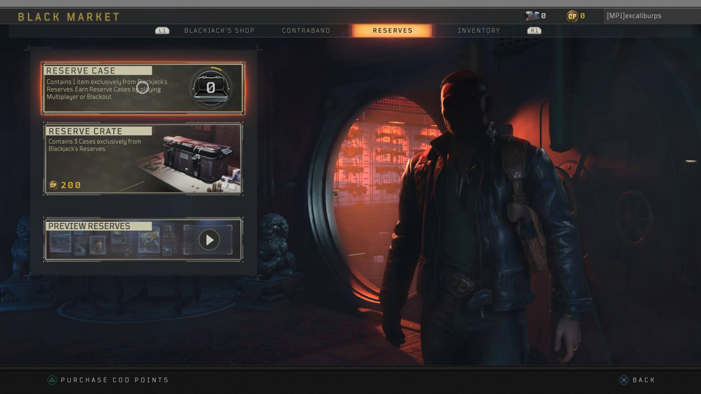701x394 pixels.
Task: Switch to the Blackjack's Shop tab
Action: point(219,30)
